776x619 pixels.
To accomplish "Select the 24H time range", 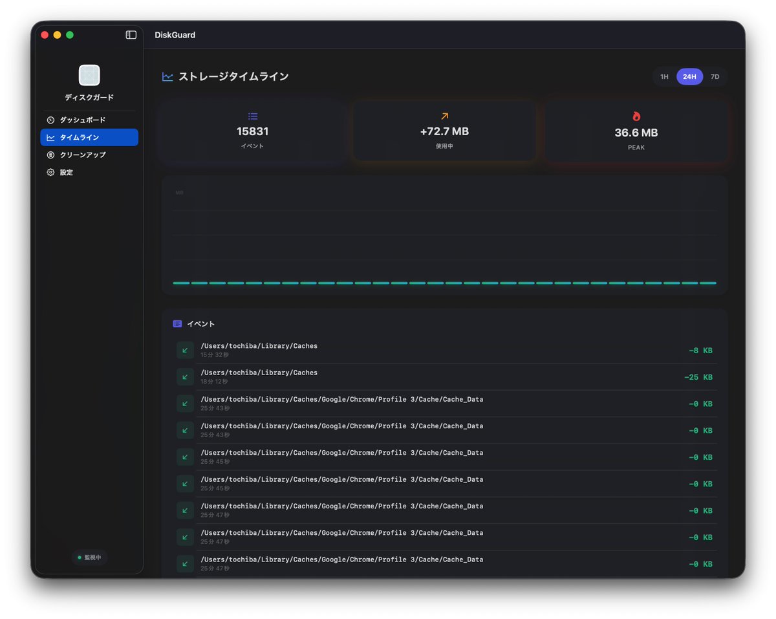I will [689, 77].
